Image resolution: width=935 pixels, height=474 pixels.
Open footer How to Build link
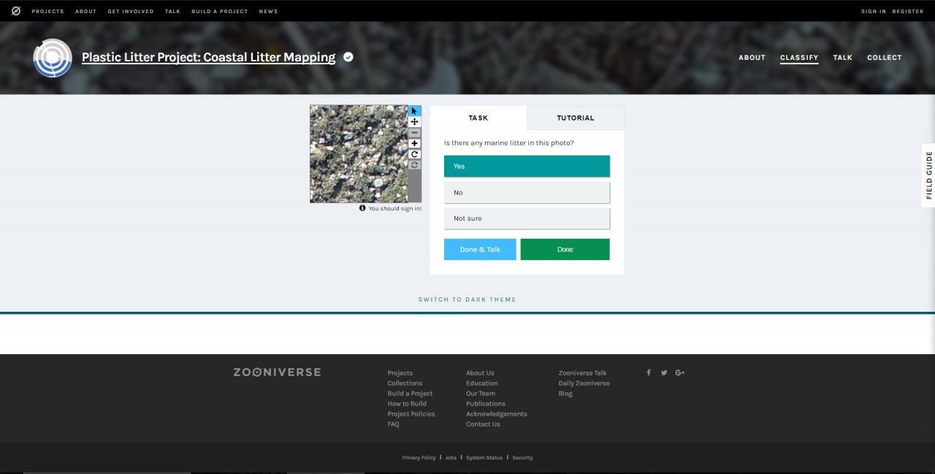point(407,404)
